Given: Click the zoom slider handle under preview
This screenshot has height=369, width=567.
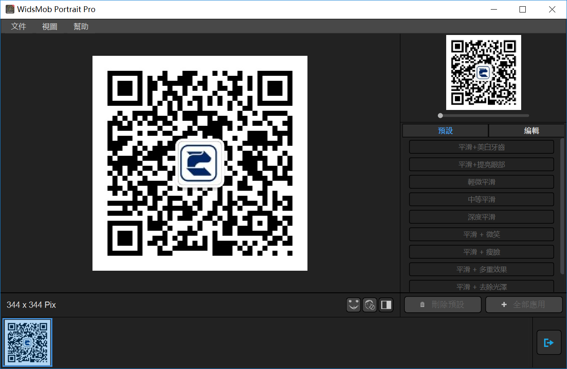Looking at the screenshot, I should [x=440, y=115].
